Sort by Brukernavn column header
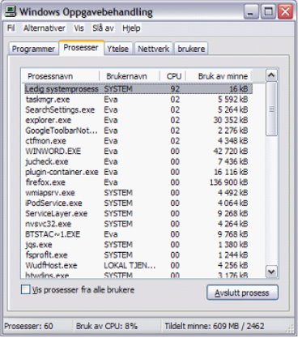 (x=130, y=76)
